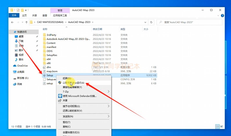Open the videos (视频) sidebar icon
Viewport: 231px width, 136px height.
16,55
